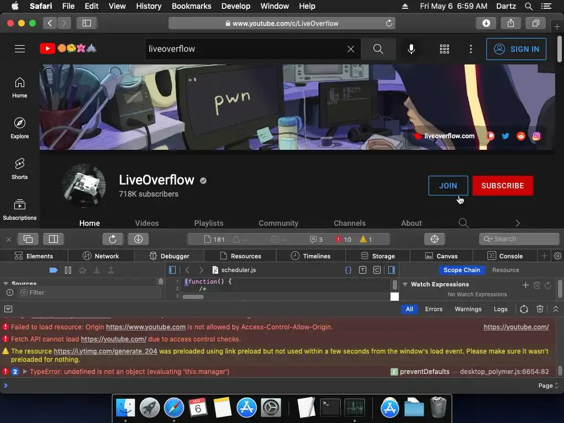Start voice search with the microphone icon
Image resolution: width=564 pixels, height=423 pixels.
tap(411, 49)
